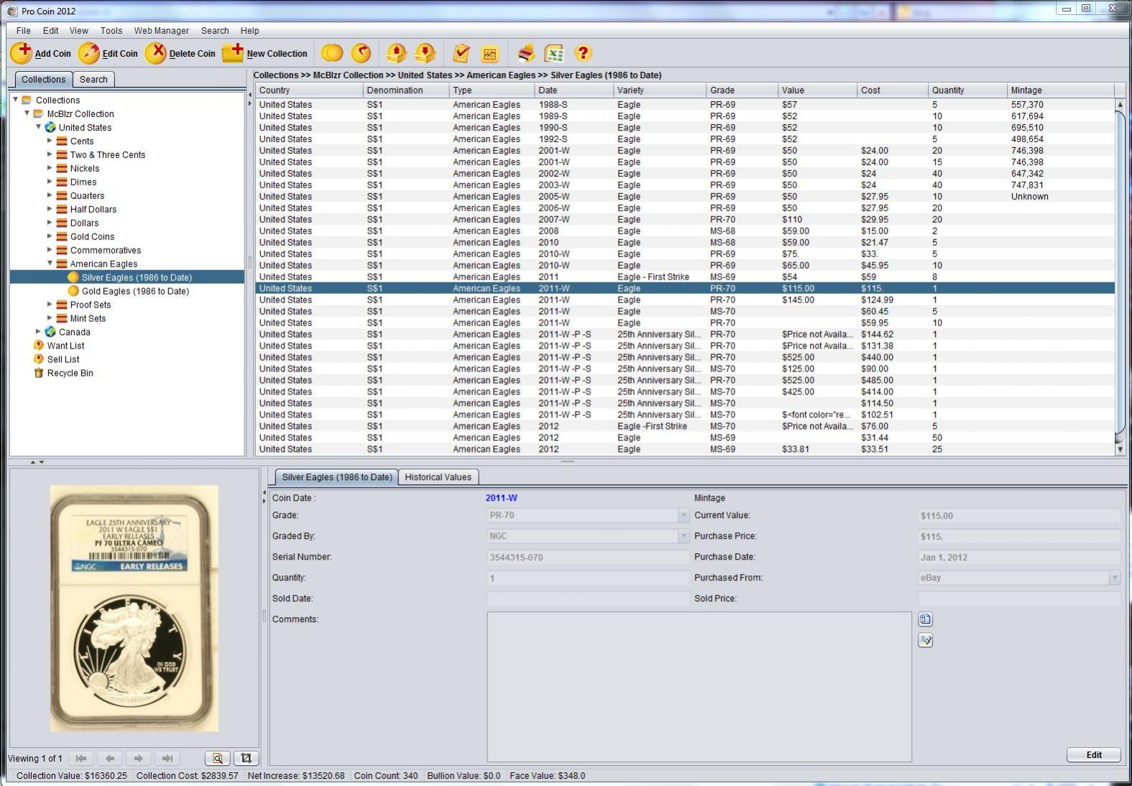This screenshot has width=1132, height=786.
Task: Click the printer icon in toolbar
Action: (526, 53)
